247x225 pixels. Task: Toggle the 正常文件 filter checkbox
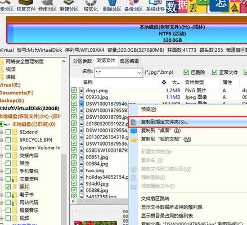click(214, 73)
